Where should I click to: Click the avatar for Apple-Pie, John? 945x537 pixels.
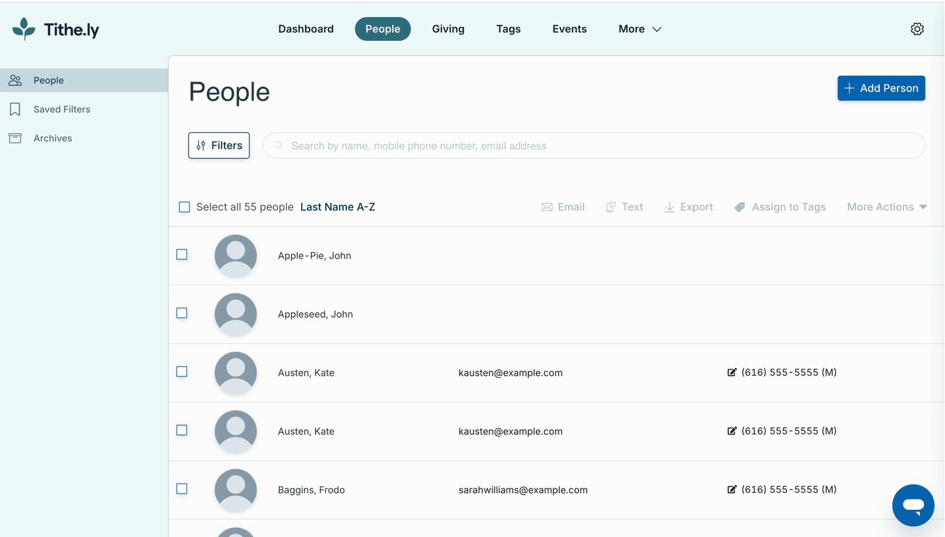[x=236, y=256]
